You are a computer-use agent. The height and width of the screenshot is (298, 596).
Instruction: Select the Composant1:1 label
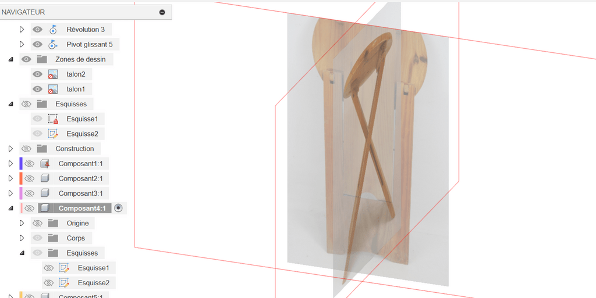[80, 164]
